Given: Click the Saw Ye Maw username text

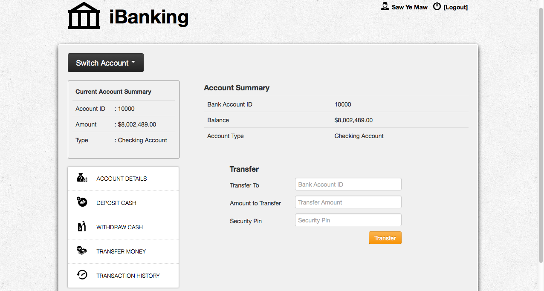Looking at the screenshot, I should point(409,7).
